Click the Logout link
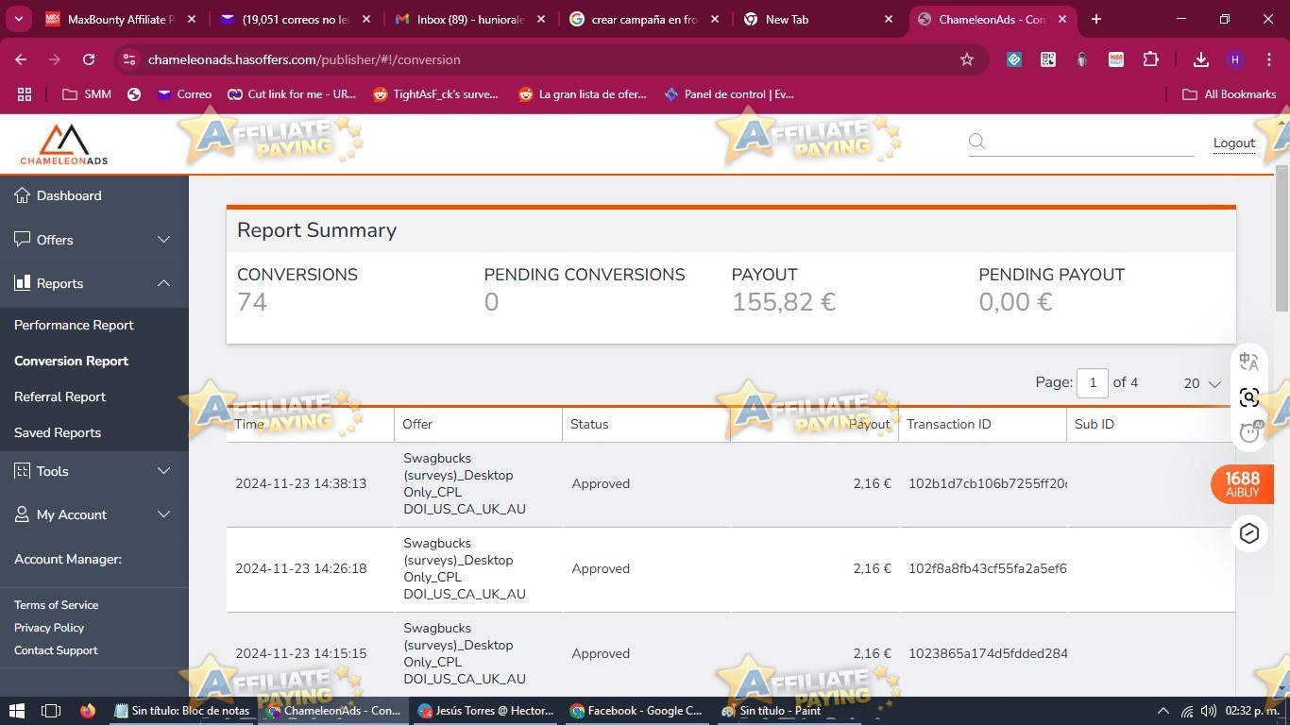The width and height of the screenshot is (1290, 725). point(1233,143)
